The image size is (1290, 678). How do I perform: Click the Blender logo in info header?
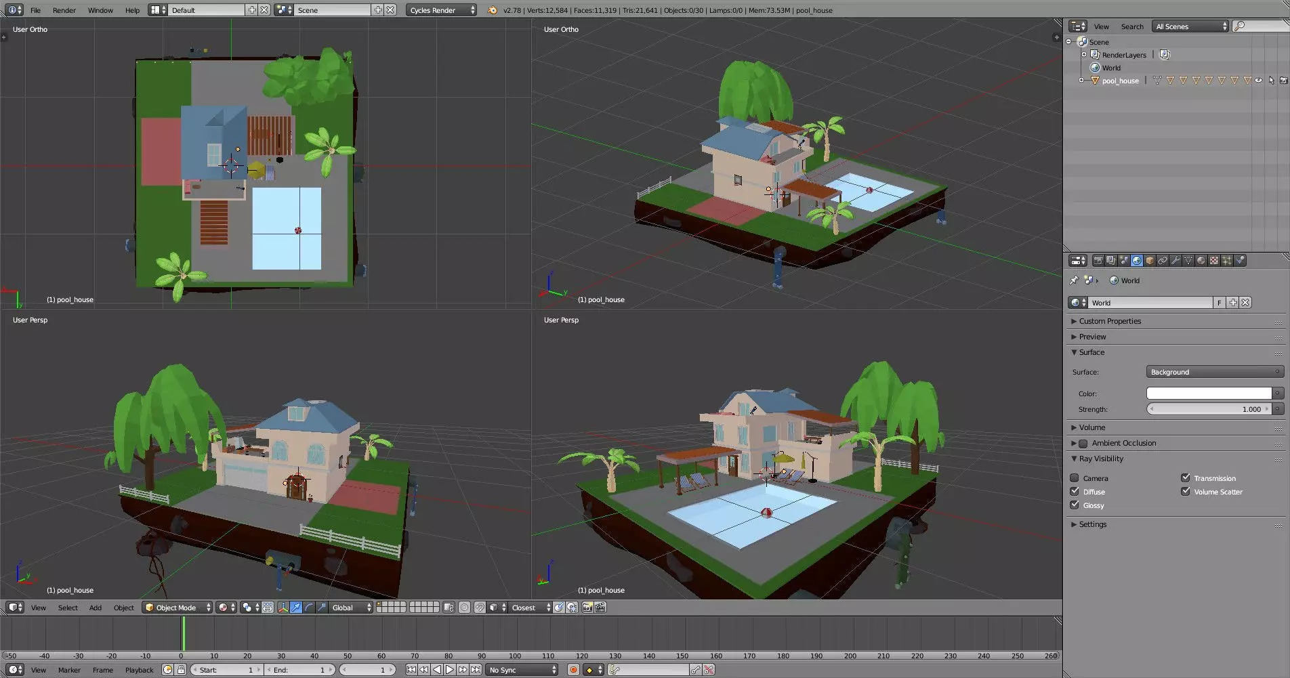tap(493, 10)
